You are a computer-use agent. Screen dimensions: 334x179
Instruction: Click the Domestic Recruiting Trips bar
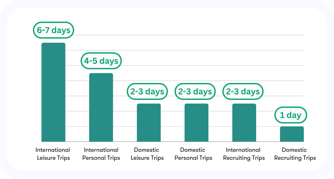coord(292,134)
